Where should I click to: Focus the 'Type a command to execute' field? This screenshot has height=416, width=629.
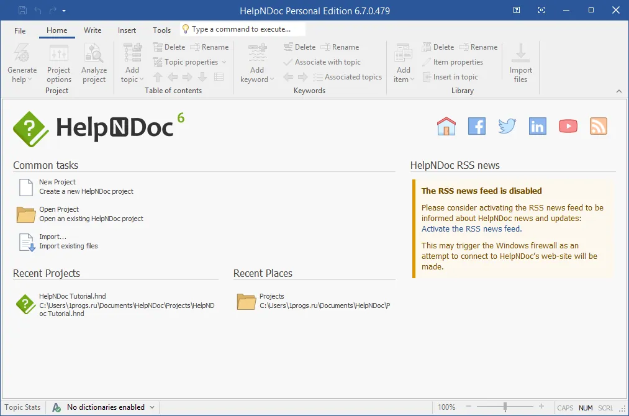[243, 29]
